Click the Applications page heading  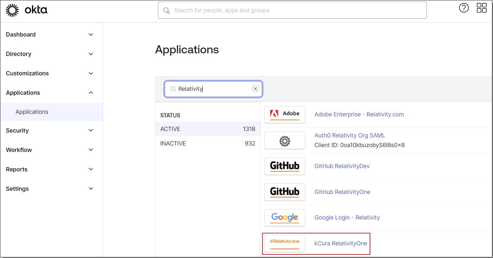pyautogui.click(x=187, y=49)
